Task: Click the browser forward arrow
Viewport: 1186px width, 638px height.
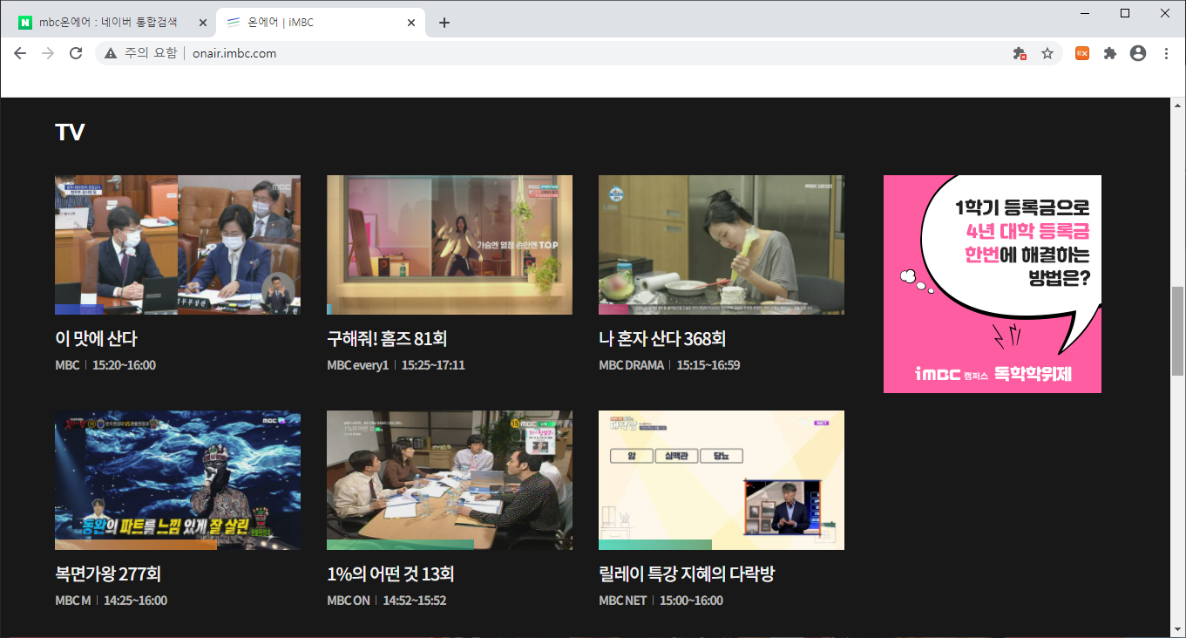Action: click(x=48, y=53)
